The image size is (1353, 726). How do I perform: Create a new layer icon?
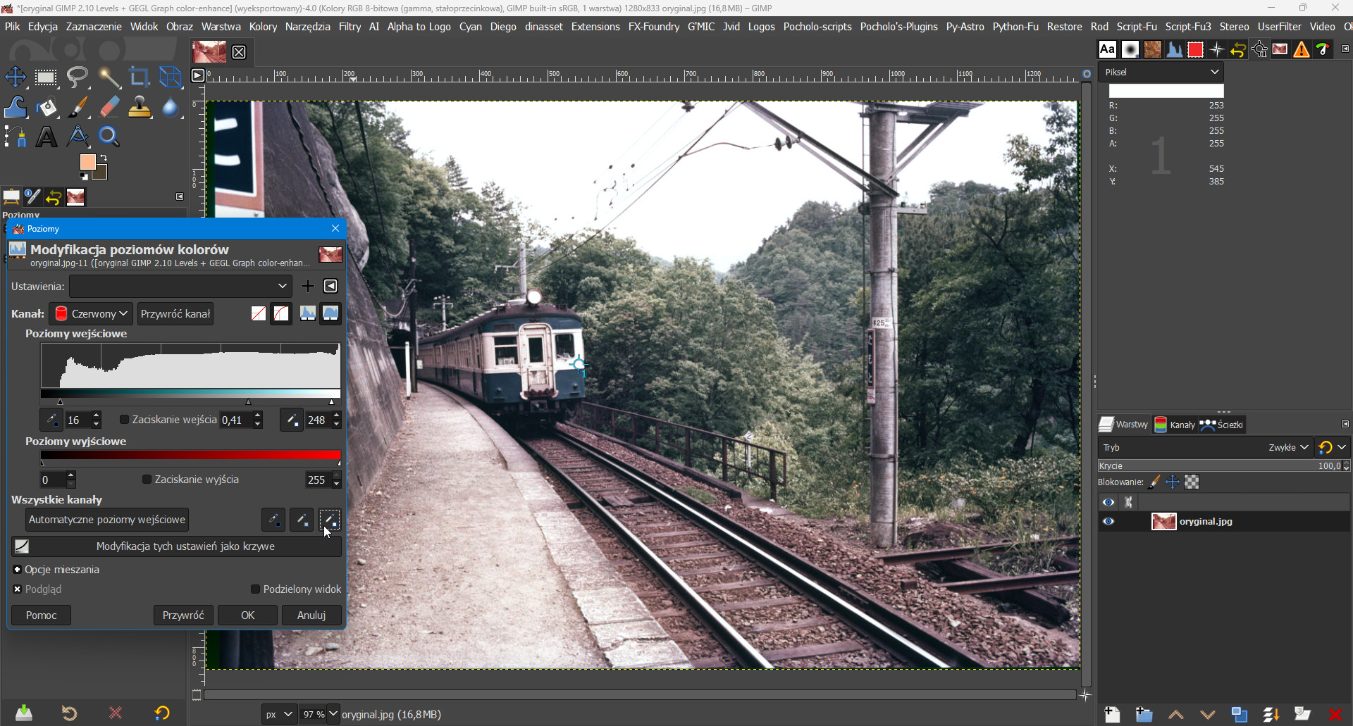pos(1112,715)
